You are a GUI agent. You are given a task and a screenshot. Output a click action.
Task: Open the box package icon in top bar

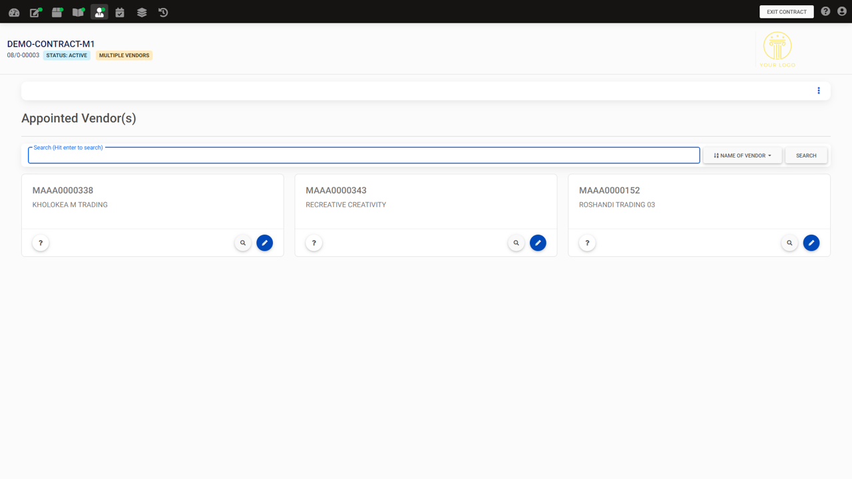(x=57, y=12)
